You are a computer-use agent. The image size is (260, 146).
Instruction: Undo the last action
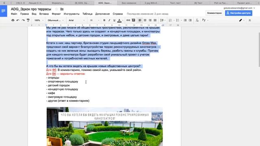click(18, 20)
